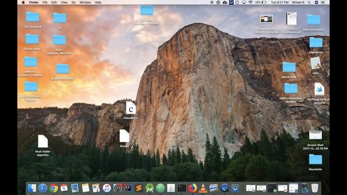Select the Stock ROM folder
Screen dimensions: 347x195
(289, 67)
